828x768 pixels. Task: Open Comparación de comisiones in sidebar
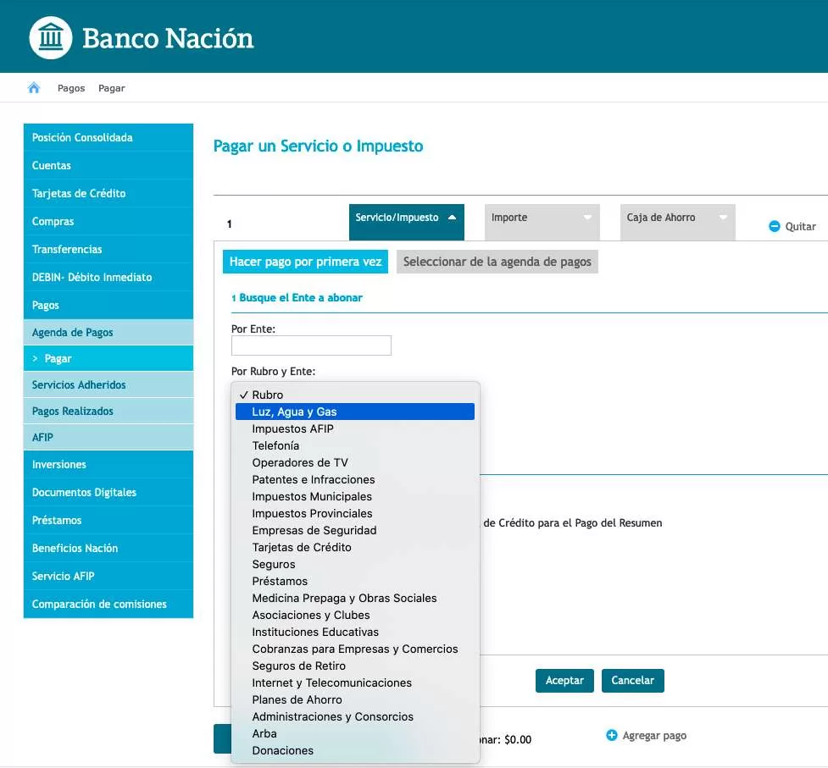(x=108, y=604)
